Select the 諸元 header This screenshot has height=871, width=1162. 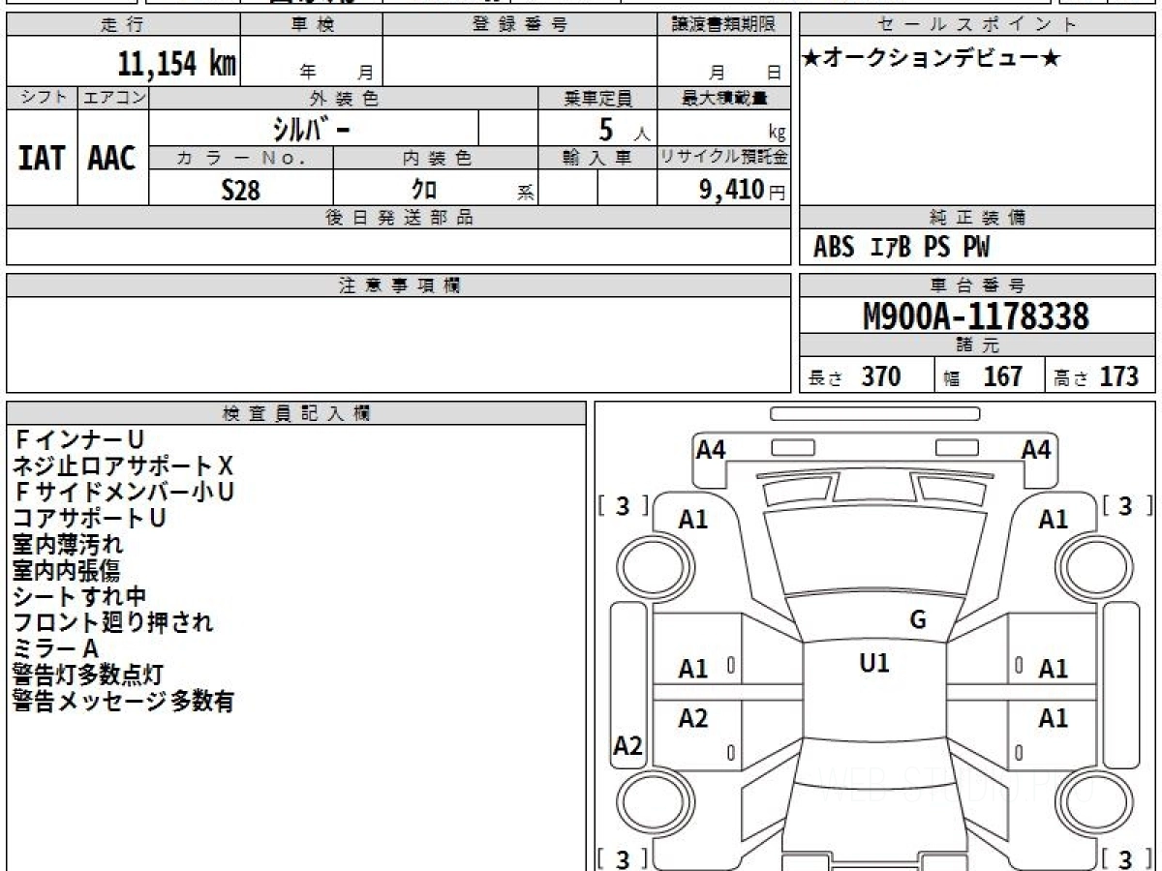point(977,345)
